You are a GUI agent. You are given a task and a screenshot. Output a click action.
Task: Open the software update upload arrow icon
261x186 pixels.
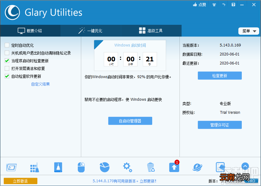[174, 167]
